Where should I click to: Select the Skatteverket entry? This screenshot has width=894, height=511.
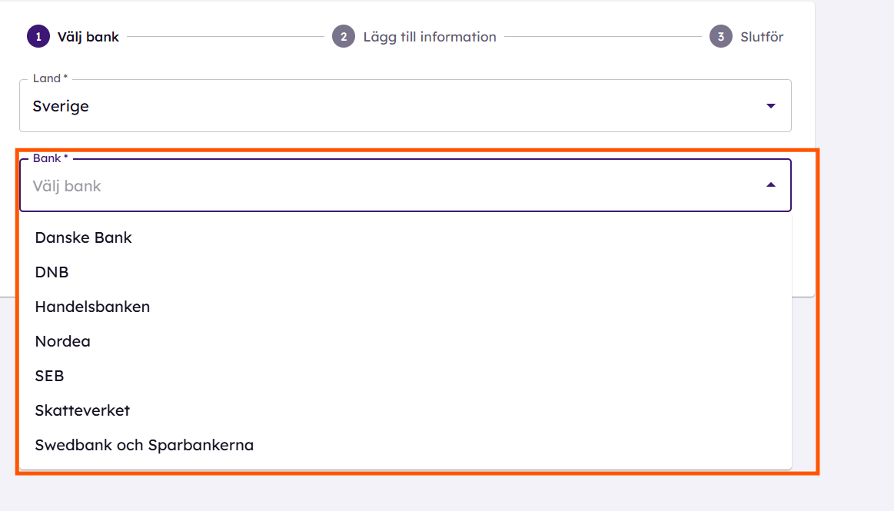(405, 411)
